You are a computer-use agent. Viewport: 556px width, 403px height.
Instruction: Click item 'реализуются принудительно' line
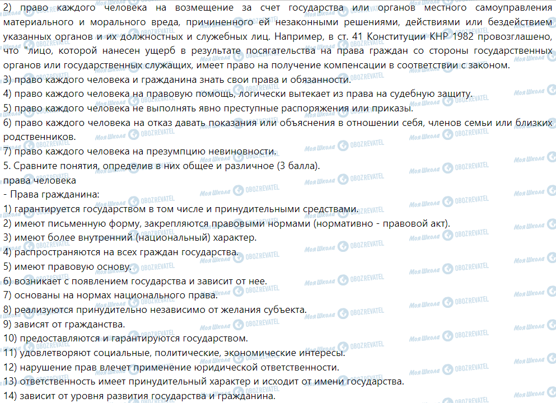click(x=155, y=310)
